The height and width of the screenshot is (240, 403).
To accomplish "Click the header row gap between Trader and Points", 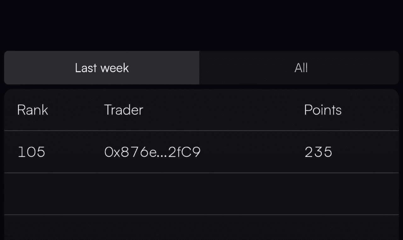I will click(224, 110).
